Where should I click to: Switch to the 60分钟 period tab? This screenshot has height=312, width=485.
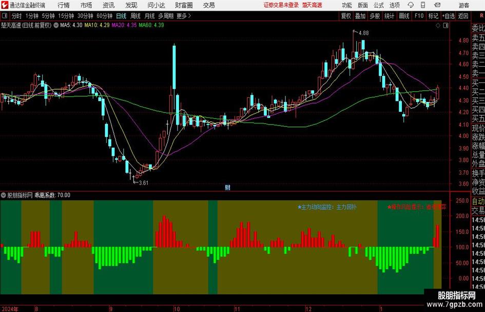[104, 16]
